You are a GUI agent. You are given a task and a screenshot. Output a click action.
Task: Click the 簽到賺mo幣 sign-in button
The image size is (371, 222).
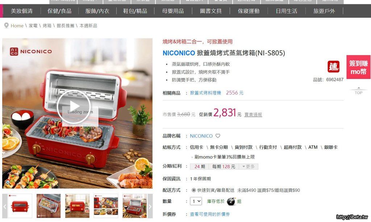[x=358, y=67]
